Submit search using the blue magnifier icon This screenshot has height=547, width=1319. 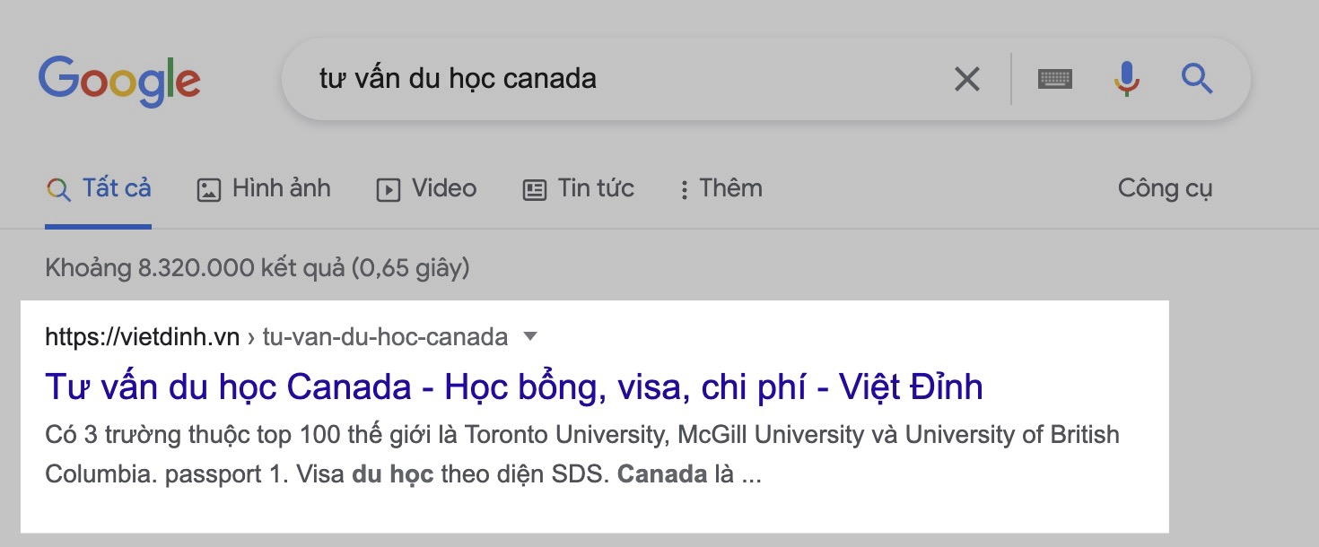click(x=1197, y=79)
